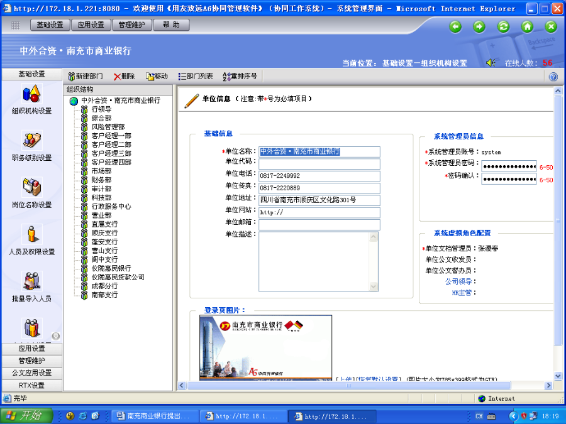Click the 删除 toolbar button

124,76
